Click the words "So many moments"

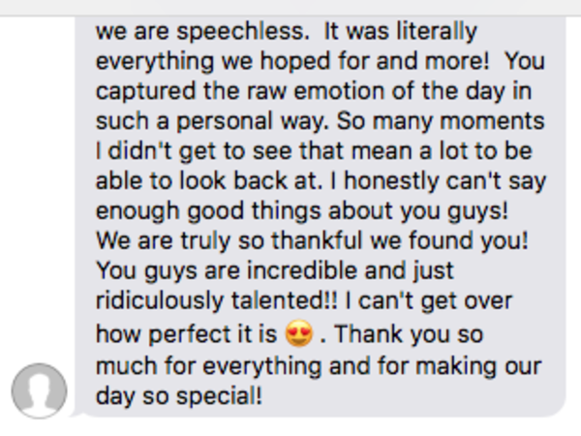441,121
